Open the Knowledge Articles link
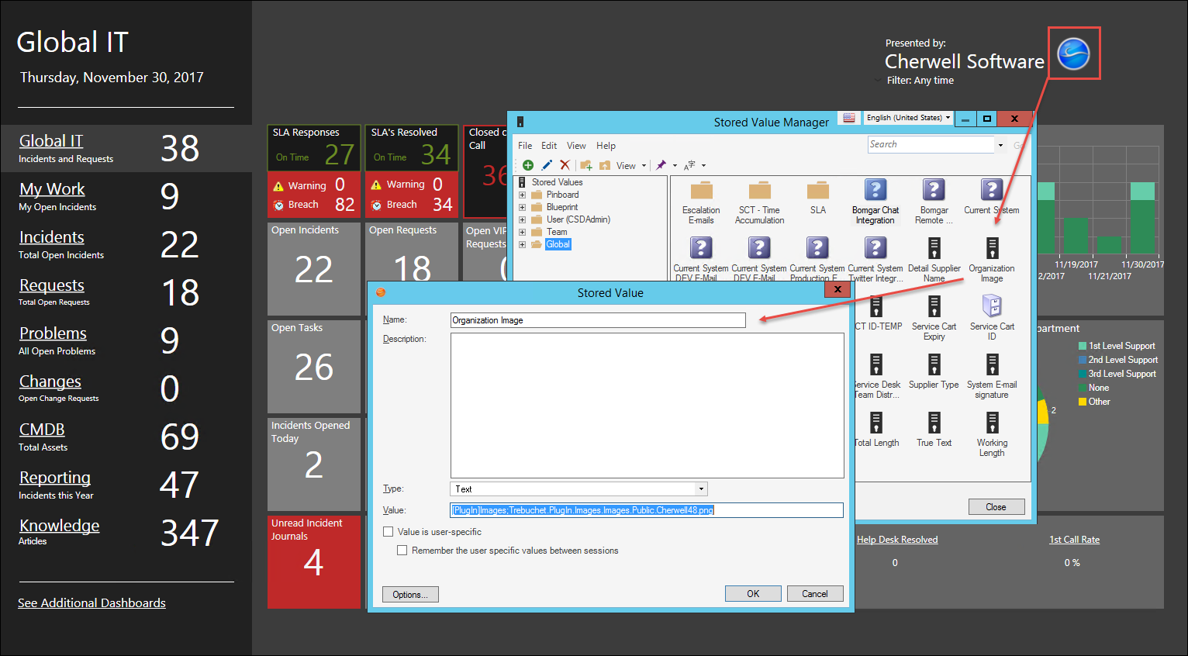The image size is (1188, 656). coord(60,526)
